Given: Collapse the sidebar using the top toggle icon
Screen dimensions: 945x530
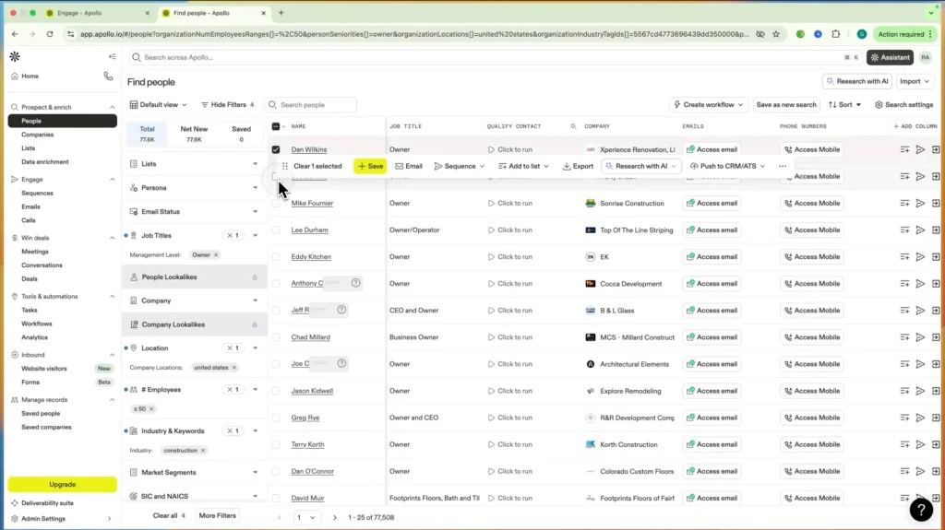Looking at the screenshot, I should (x=112, y=56).
